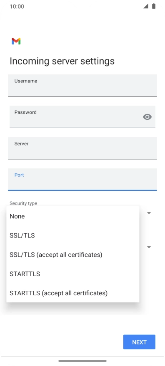Viewport: 165px width, 366px height.
Task: Pick the STARTTLS option
Action: pos(72,274)
